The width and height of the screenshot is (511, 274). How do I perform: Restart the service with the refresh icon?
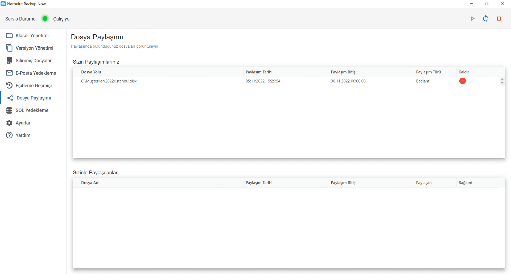point(486,19)
